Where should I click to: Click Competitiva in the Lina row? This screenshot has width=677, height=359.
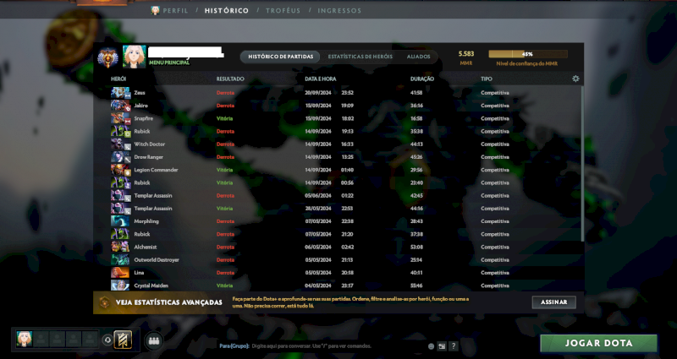(x=495, y=273)
